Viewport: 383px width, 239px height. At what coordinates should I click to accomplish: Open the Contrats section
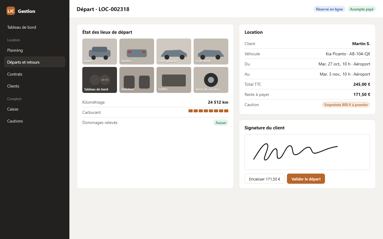(x=35, y=74)
